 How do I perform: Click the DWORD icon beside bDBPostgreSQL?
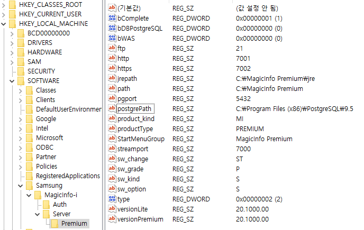(112, 28)
